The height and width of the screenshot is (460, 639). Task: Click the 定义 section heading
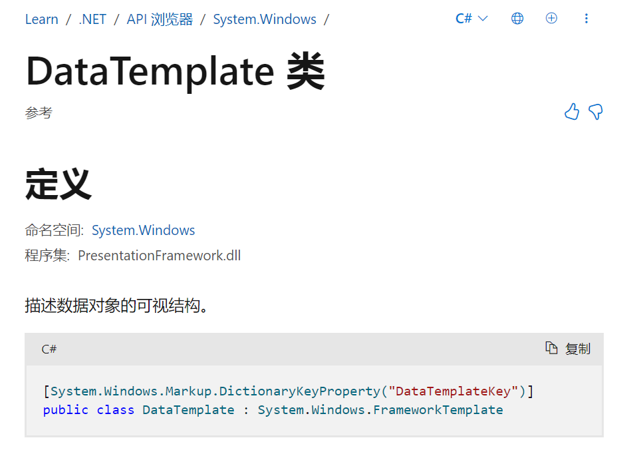coord(59,184)
